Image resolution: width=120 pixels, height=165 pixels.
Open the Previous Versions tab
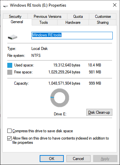[47, 17]
